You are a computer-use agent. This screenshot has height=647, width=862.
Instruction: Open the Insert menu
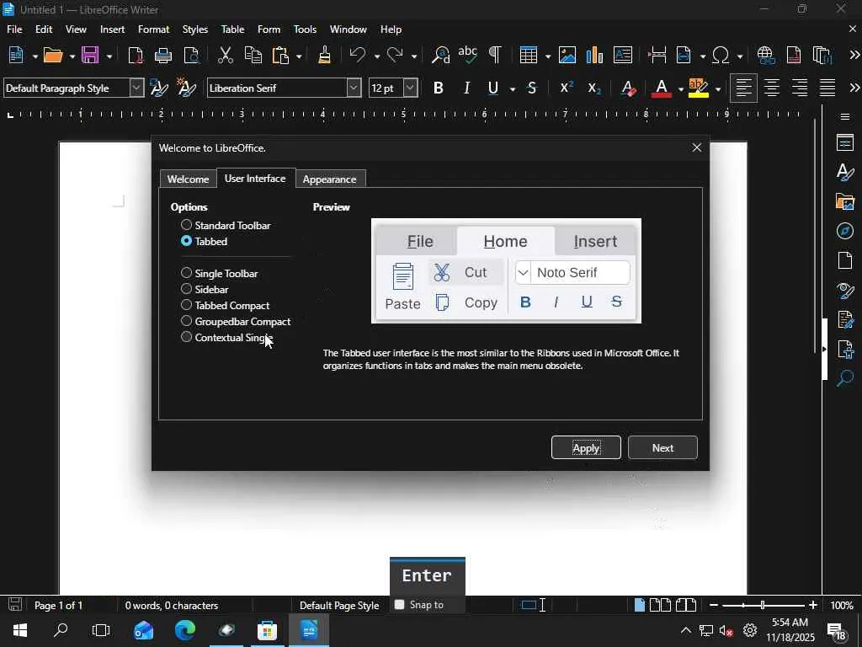tap(112, 29)
